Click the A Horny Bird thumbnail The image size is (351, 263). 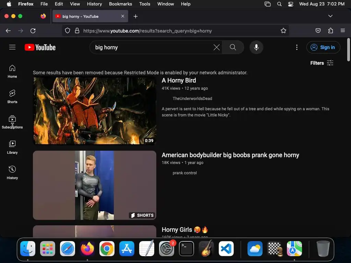(95, 111)
